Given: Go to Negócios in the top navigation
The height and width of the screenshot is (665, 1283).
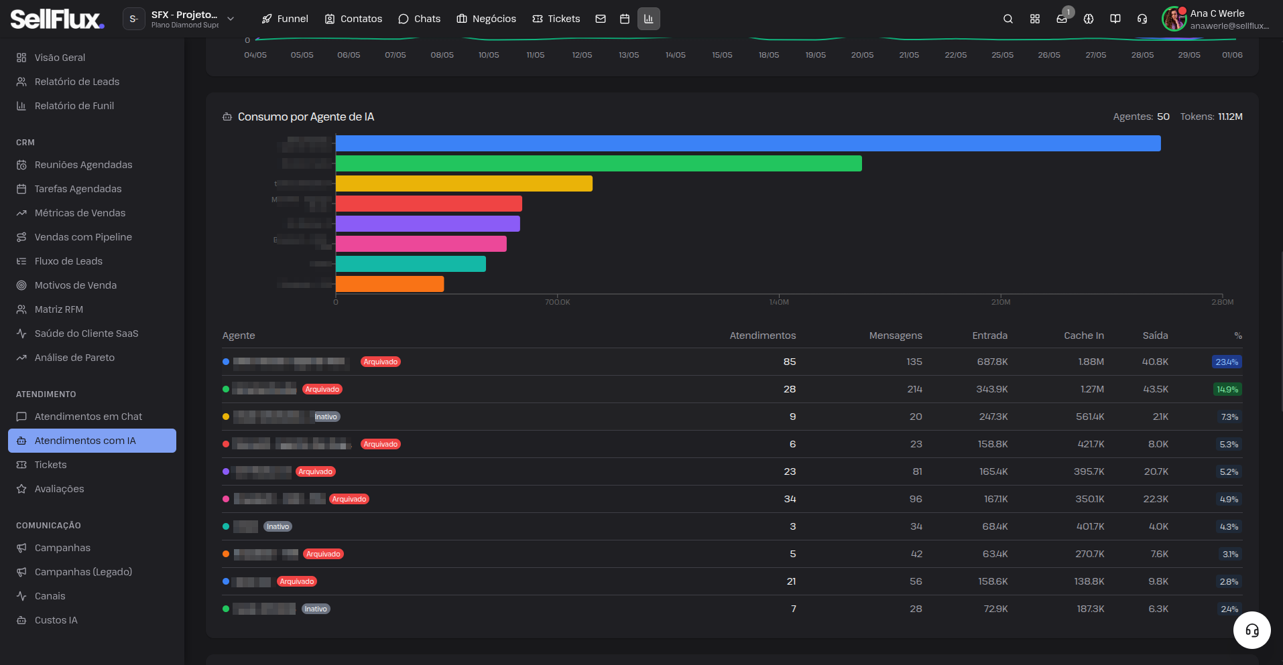Looking at the screenshot, I should point(487,19).
